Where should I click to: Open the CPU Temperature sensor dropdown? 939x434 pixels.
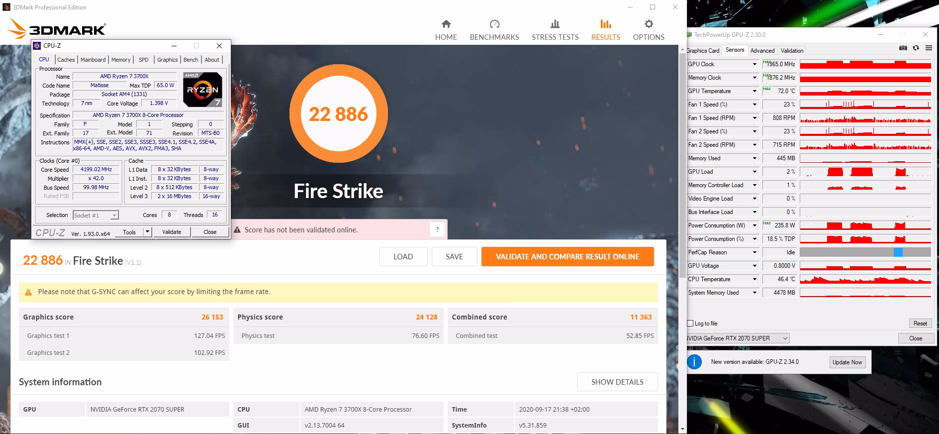click(x=754, y=279)
